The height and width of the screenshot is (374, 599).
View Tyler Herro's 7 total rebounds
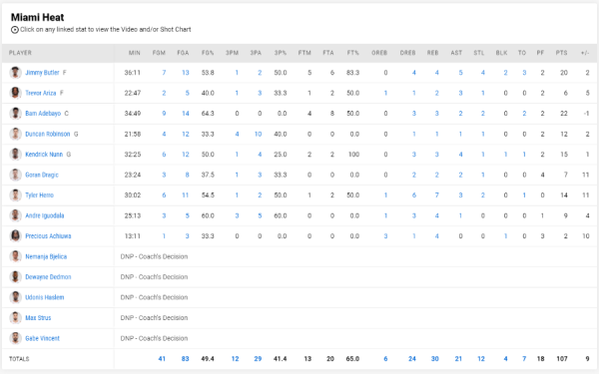(436, 195)
